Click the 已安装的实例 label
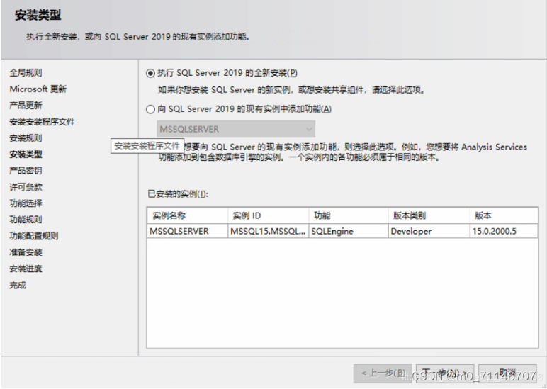This screenshot has width=547, height=389. 178,194
